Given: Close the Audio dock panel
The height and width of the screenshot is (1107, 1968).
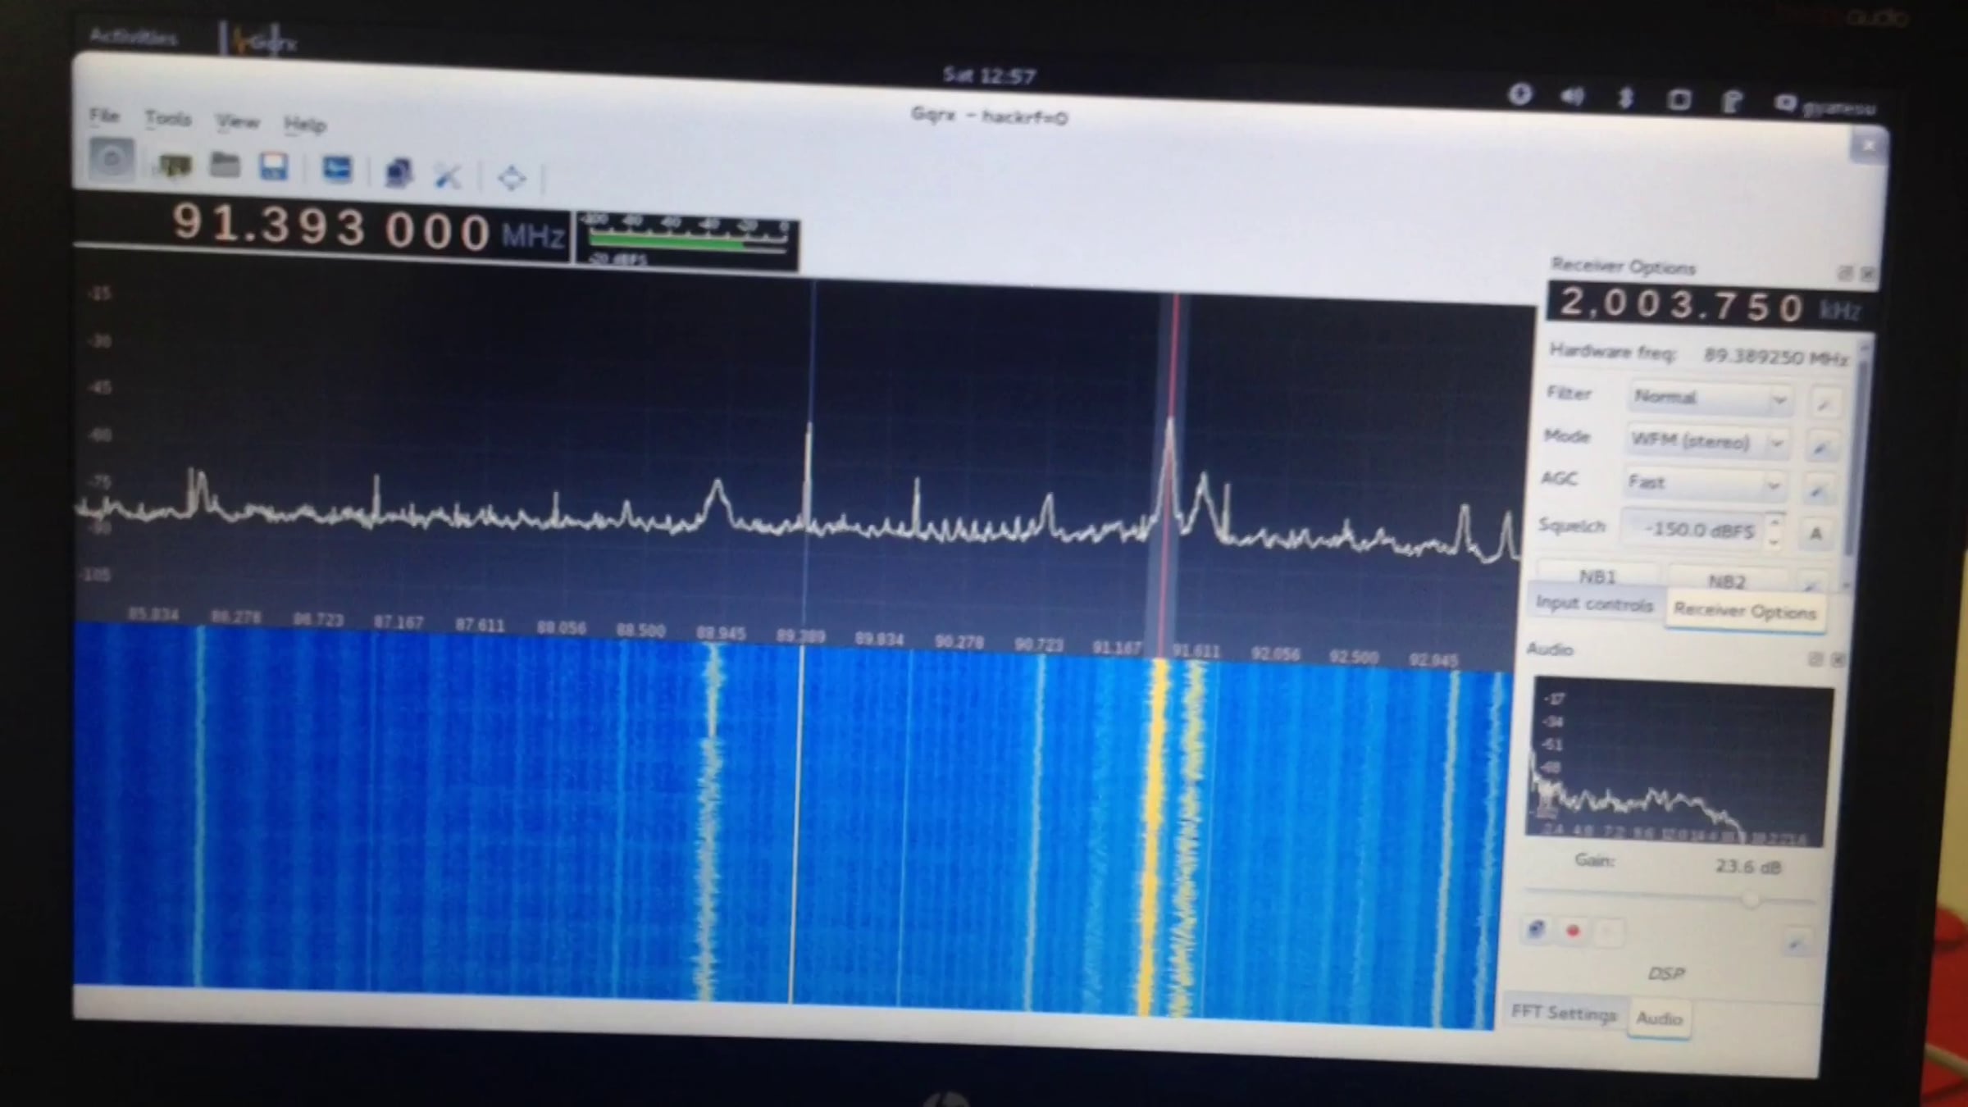Looking at the screenshot, I should 1837,659.
